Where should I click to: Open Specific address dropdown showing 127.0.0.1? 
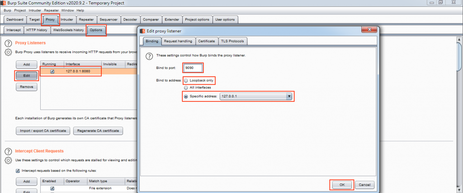point(256,96)
